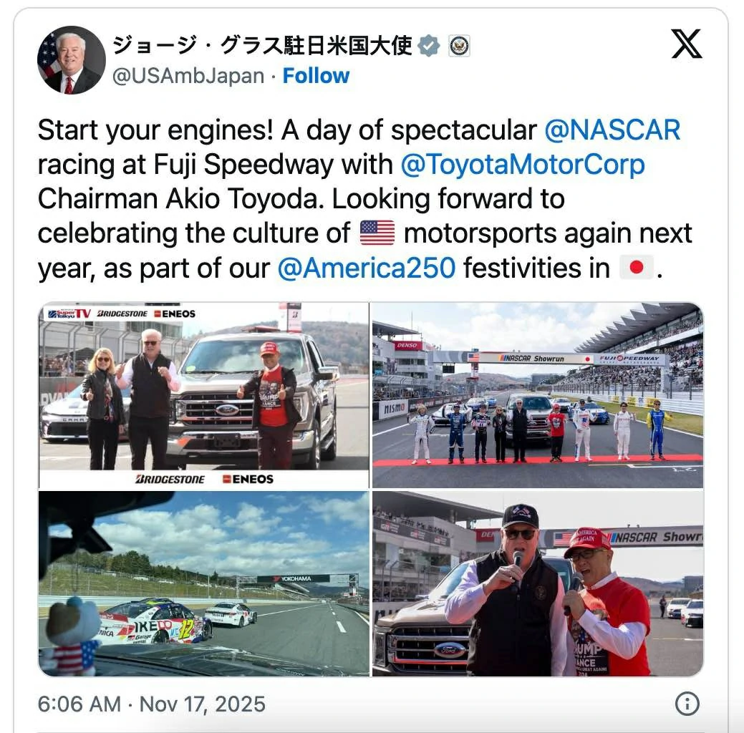
Task: Click the 6:06 AM post time
Action: click(79, 704)
